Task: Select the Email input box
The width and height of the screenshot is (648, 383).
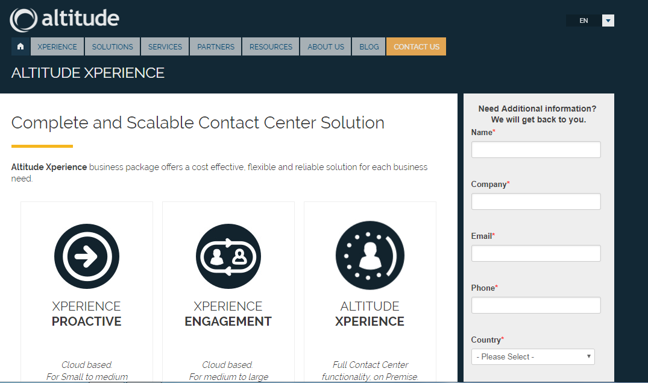Action: point(536,253)
